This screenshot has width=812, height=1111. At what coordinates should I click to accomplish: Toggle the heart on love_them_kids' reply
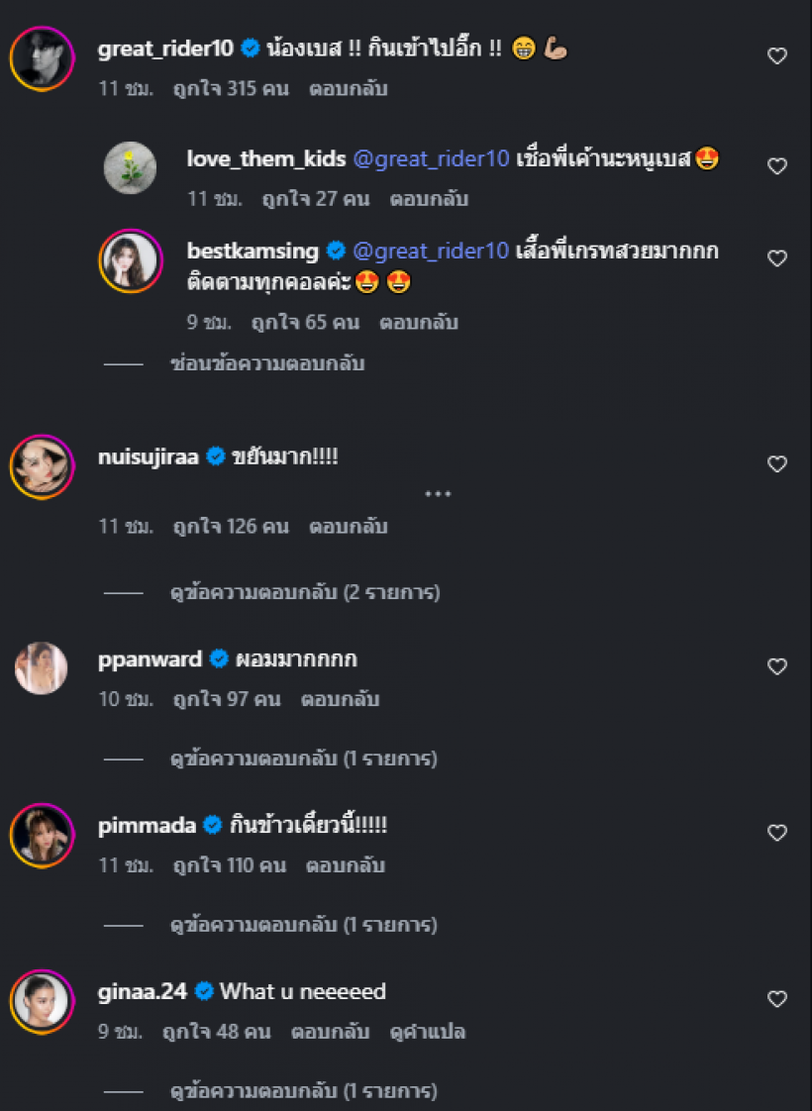[x=778, y=166]
